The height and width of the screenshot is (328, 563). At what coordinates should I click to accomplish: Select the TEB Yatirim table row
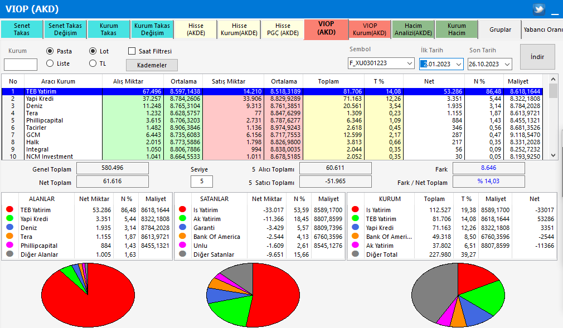click(272, 91)
